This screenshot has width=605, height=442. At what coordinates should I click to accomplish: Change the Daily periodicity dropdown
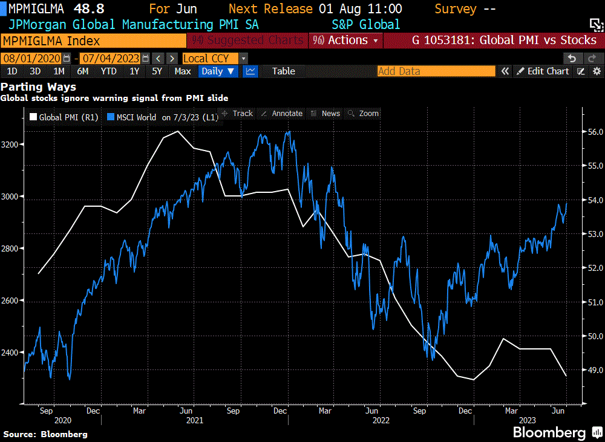[218, 71]
